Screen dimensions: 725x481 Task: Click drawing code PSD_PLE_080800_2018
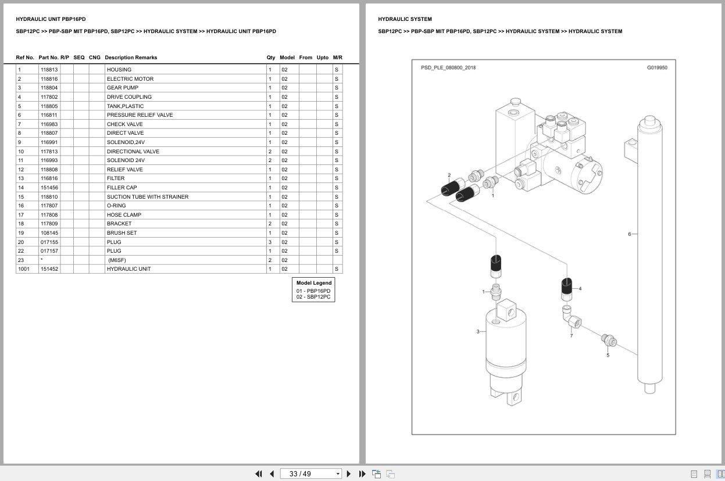[x=448, y=68]
